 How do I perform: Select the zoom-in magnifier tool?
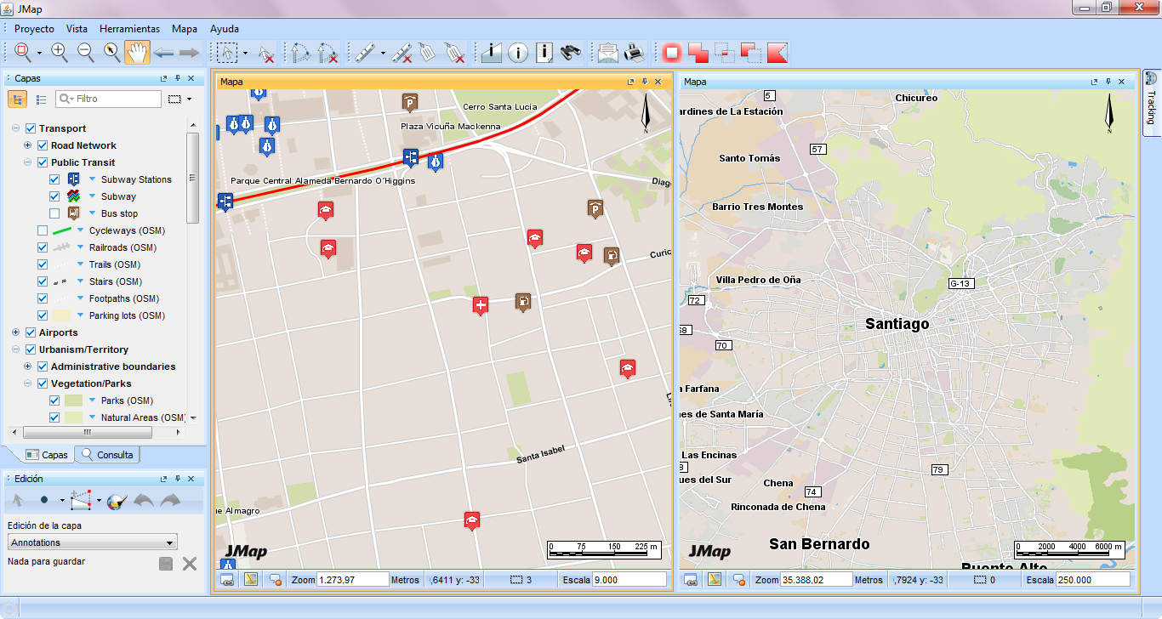click(x=60, y=53)
